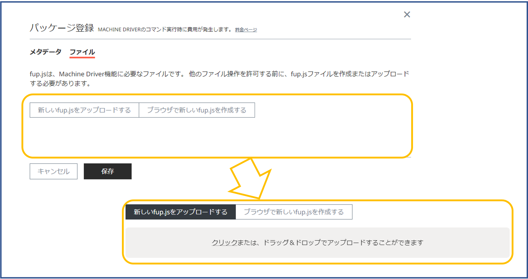The image size is (528, 279).
Task: Click the キャンセル button
Action: pos(54,171)
